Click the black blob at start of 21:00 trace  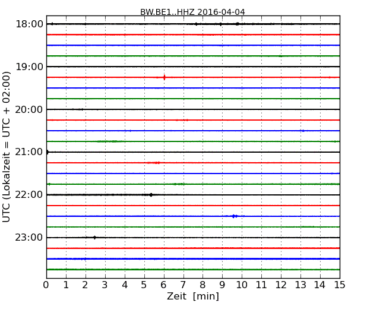[x=48, y=152]
